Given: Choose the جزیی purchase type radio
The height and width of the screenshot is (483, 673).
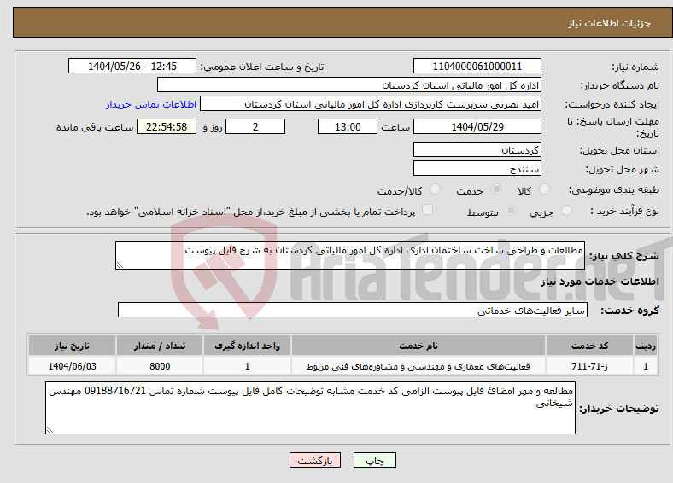Looking at the screenshot, I should [566, 210].
